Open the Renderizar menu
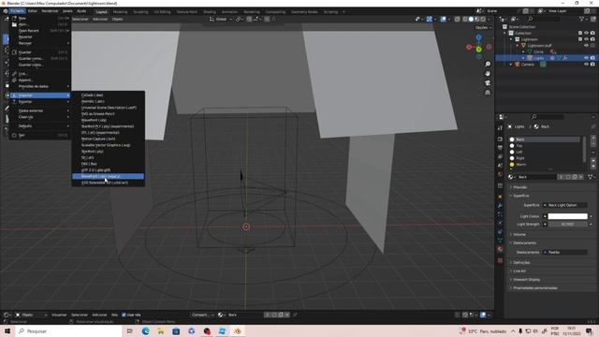This screenshot has height=337, width=599. click(50, 11)
